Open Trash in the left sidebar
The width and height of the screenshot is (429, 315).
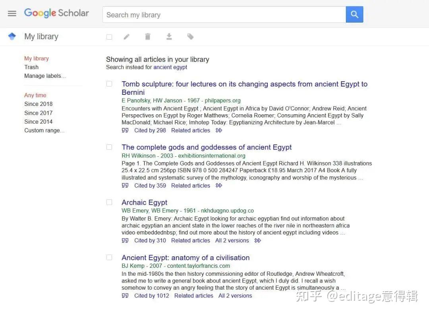pos(31,67)
